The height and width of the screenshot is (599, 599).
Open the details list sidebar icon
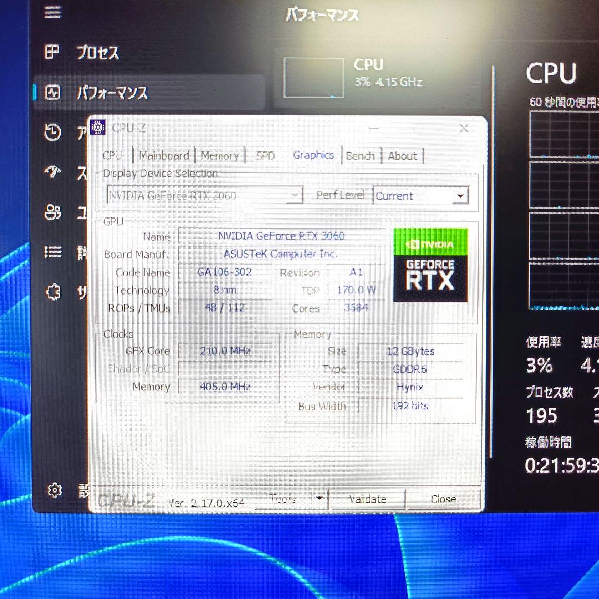pyautogui.click(x=53, y=251)
